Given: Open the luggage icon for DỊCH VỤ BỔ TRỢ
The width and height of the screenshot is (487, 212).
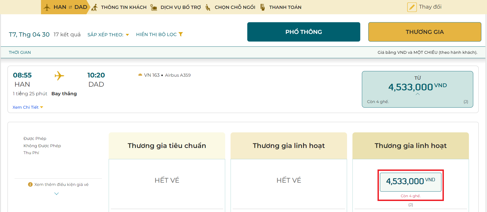Looking at the screenshot, I should click(x=153, y=7).
